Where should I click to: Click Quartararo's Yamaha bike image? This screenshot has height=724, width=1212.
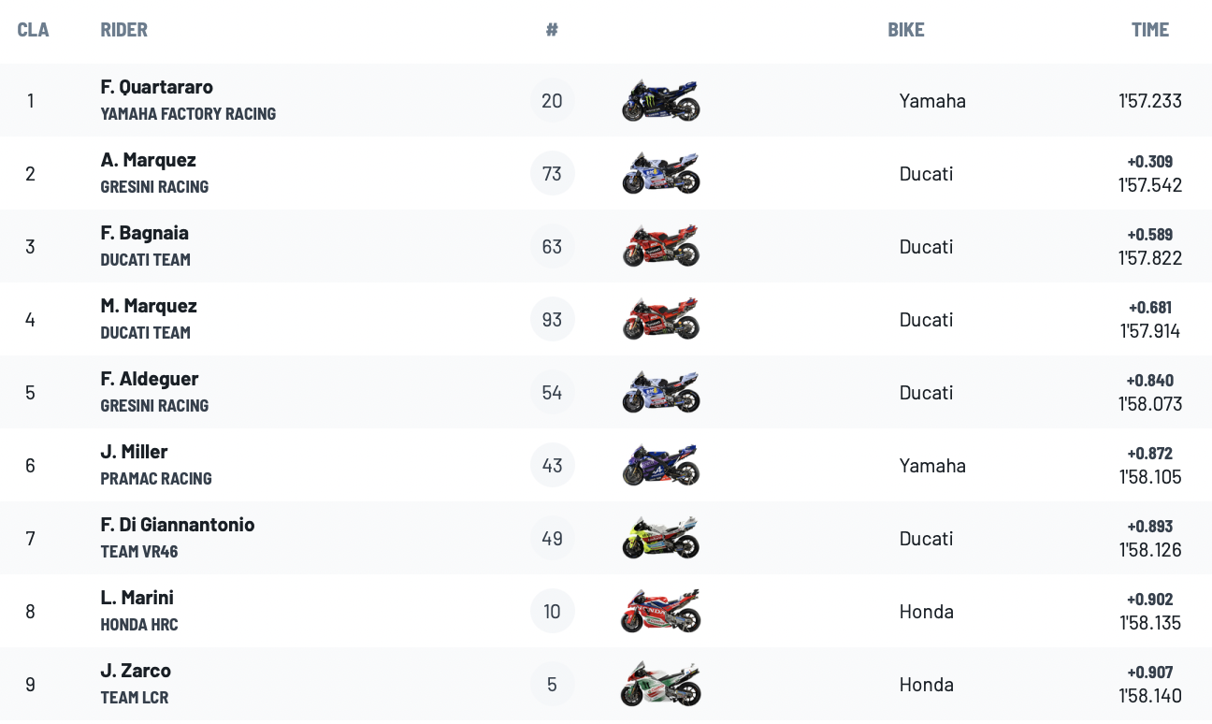[x=660, y=100]
